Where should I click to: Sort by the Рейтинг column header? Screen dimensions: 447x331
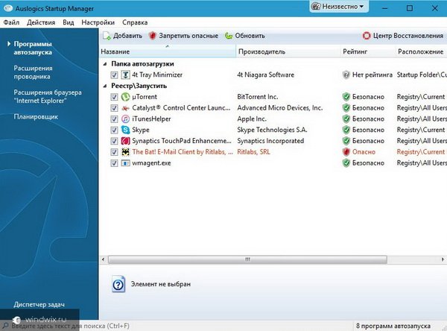click(x=368, y=51)
